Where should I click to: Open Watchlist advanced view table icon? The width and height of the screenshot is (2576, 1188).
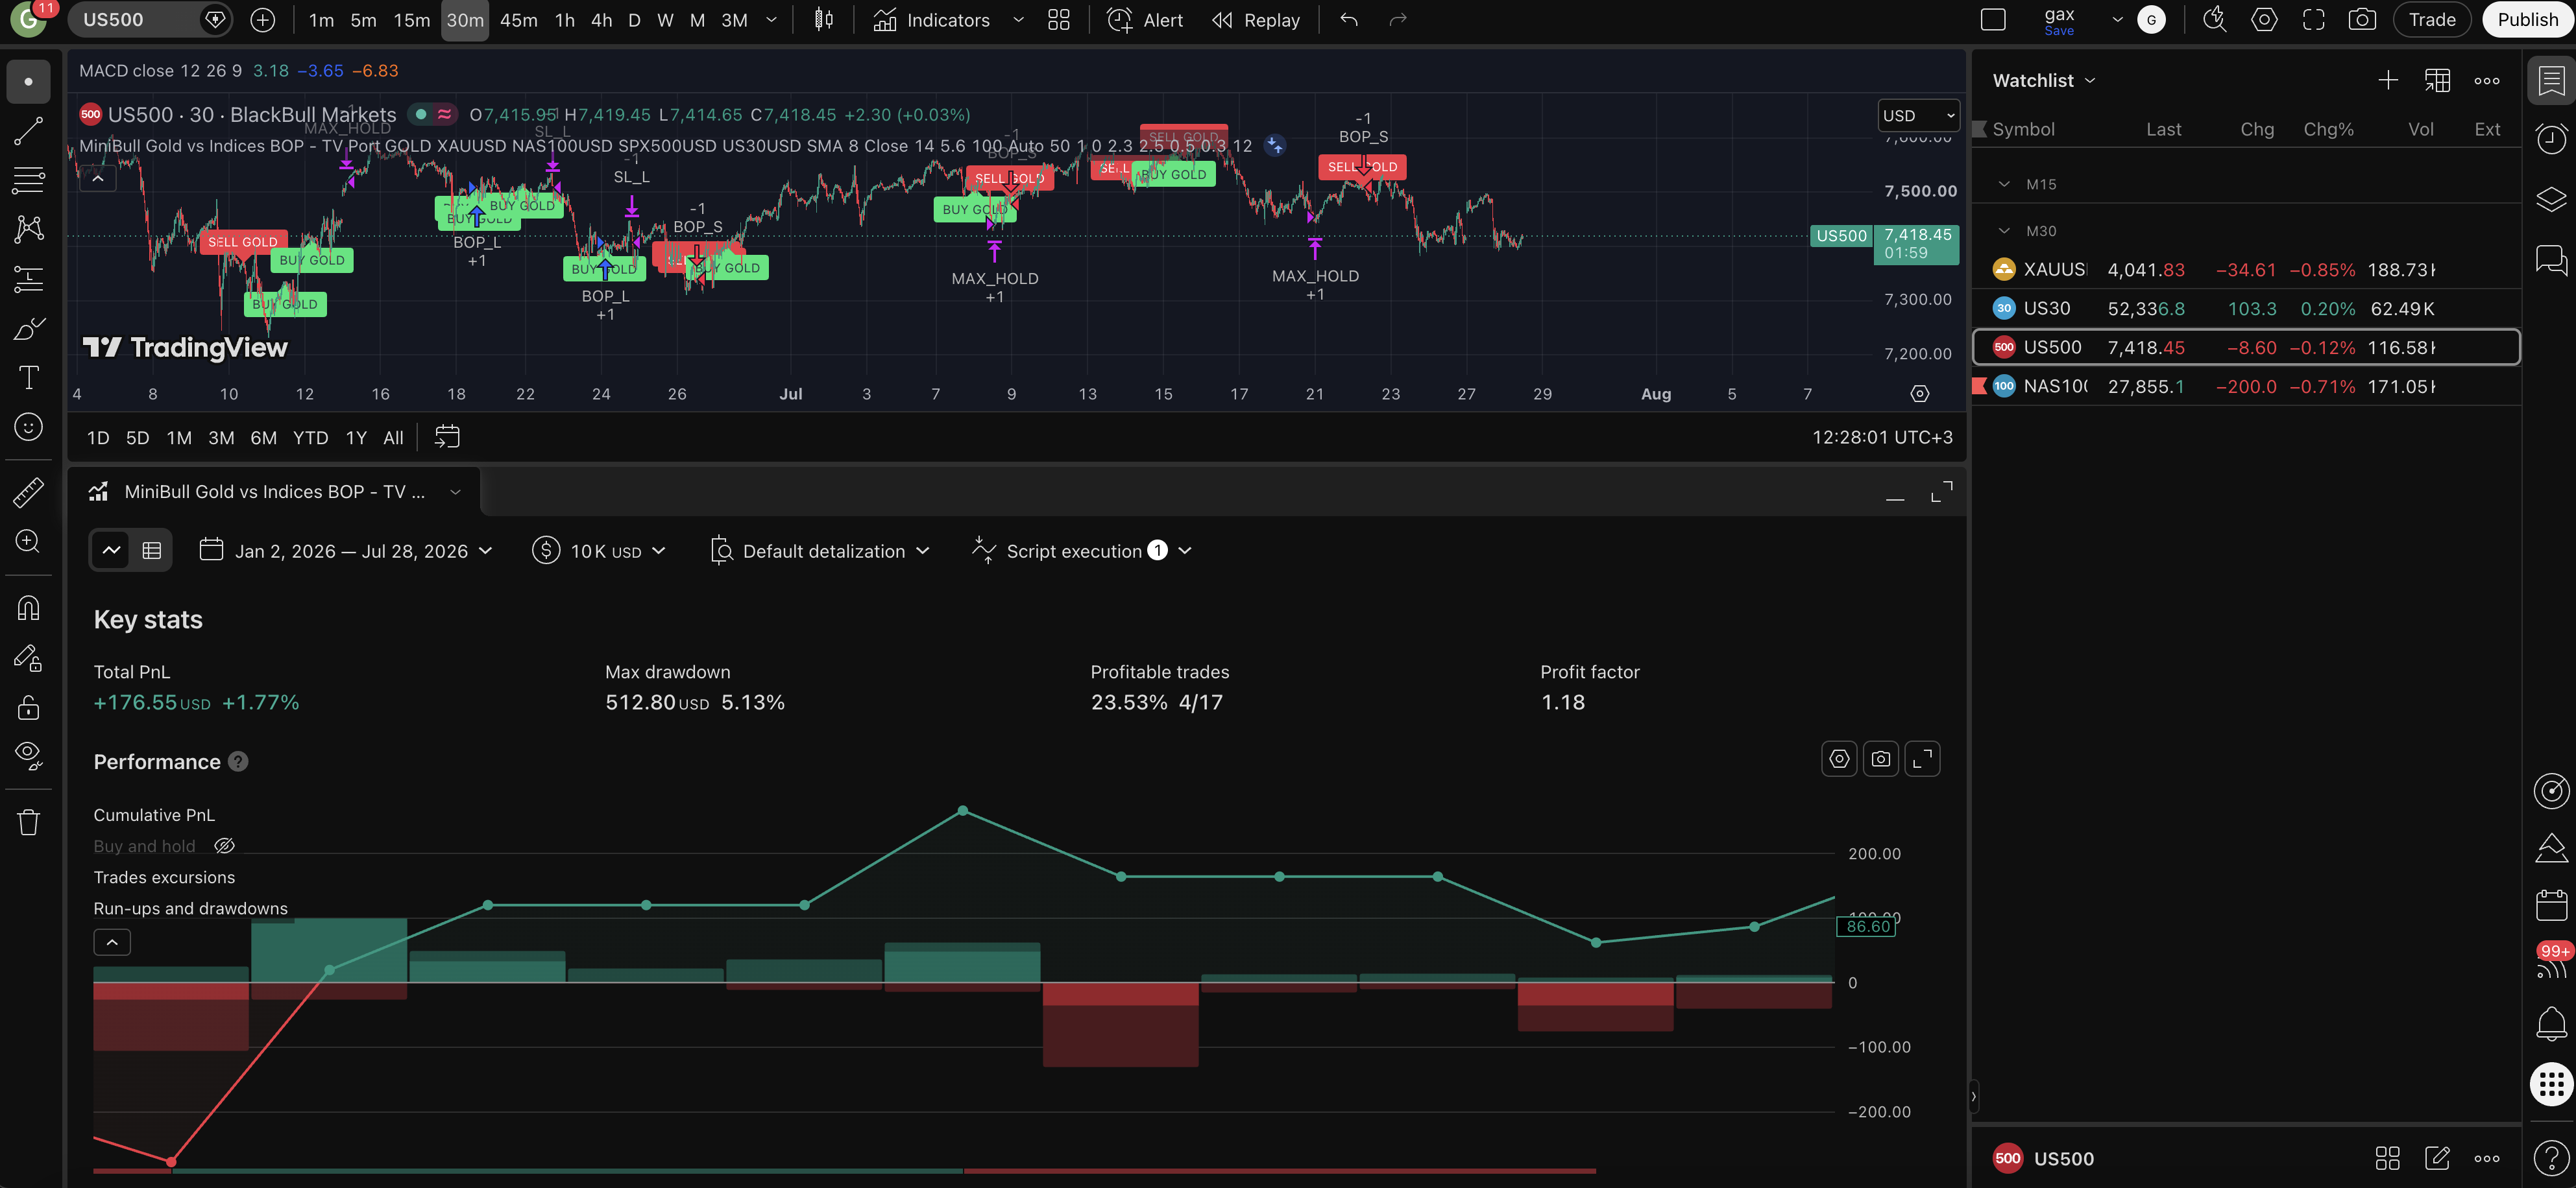click(x=2437, y=81)
